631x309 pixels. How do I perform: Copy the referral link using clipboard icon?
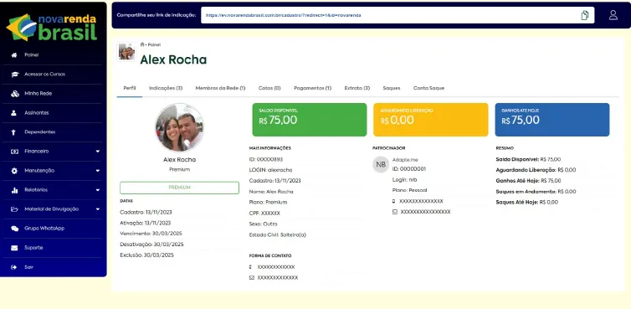tap(585, 15)
